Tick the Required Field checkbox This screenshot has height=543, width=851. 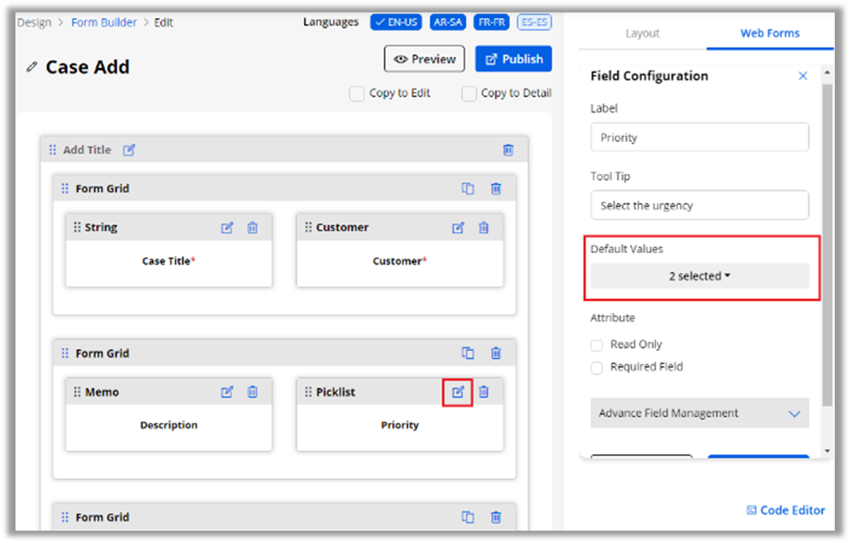[596, 367]
